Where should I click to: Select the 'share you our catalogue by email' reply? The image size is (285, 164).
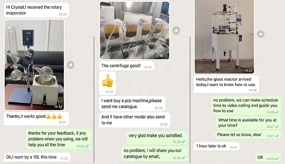pyautogui.click(x=155, y=154)
